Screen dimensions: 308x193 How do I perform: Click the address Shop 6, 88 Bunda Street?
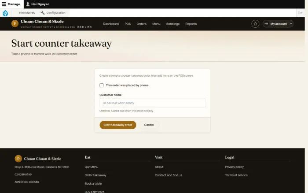(42, 167)
